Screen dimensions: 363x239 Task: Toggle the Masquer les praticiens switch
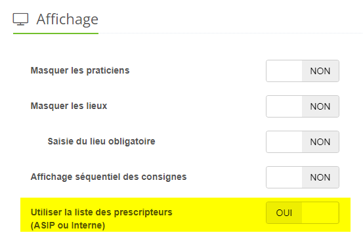pos(303,71)
